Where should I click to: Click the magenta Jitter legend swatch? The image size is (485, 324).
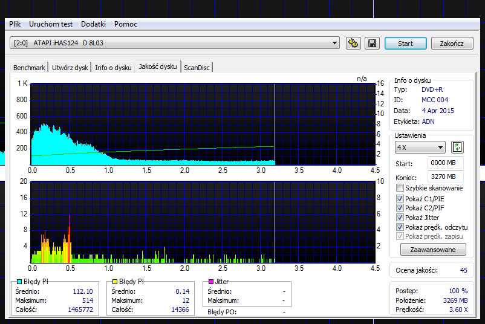pos(211,282)
